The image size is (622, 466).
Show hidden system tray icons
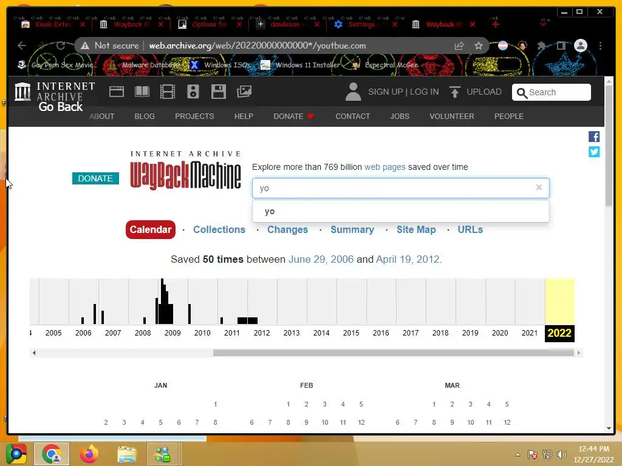tap(518, 454)
